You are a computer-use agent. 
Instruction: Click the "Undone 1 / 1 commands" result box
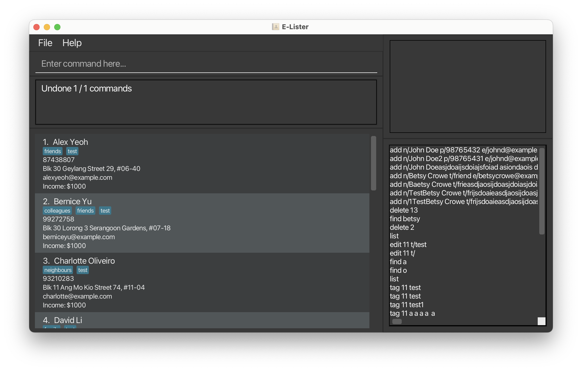coord(206,102)
